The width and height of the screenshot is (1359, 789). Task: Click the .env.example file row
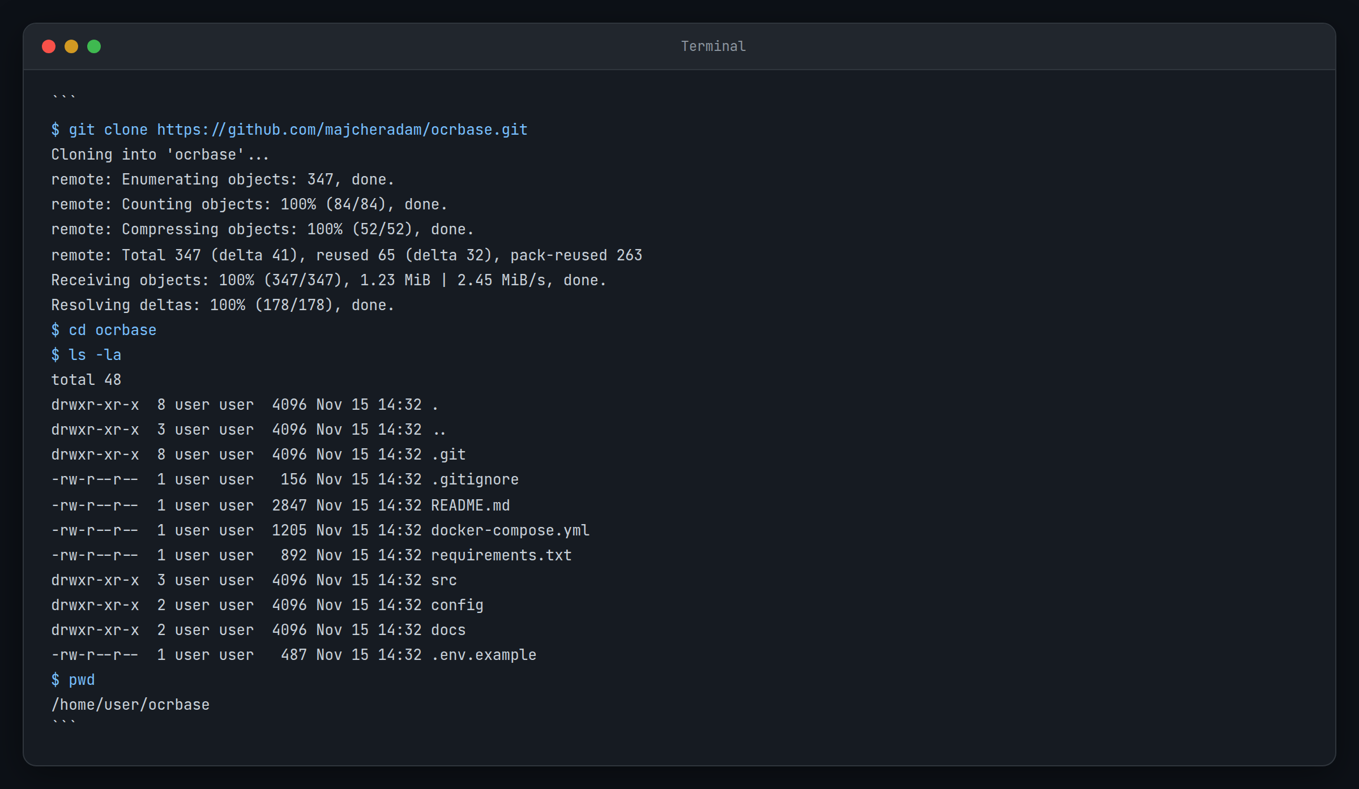pos(293,655)
